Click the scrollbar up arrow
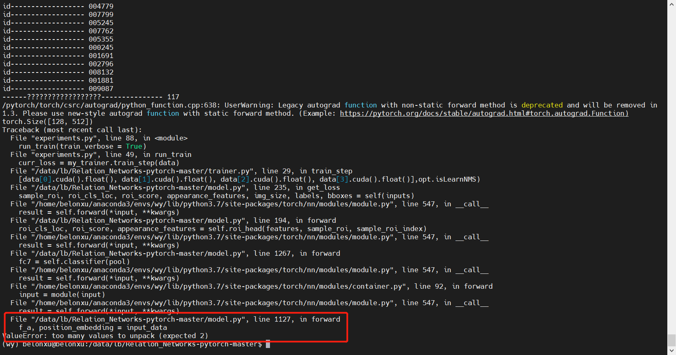Viewport: 676px width, 355px height. [x=672, y=4]
